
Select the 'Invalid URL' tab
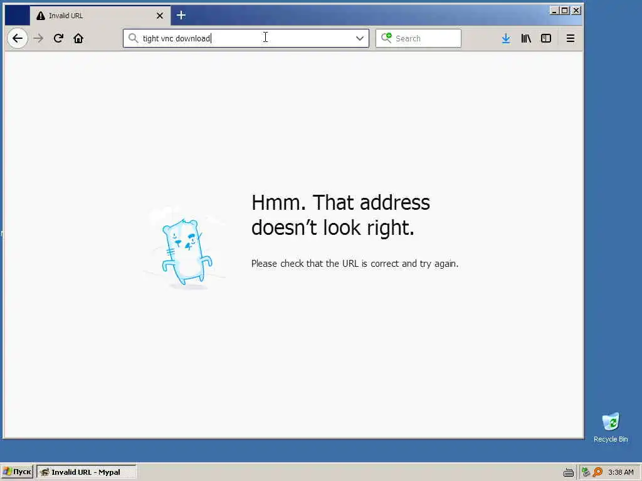tap(100, 16)
